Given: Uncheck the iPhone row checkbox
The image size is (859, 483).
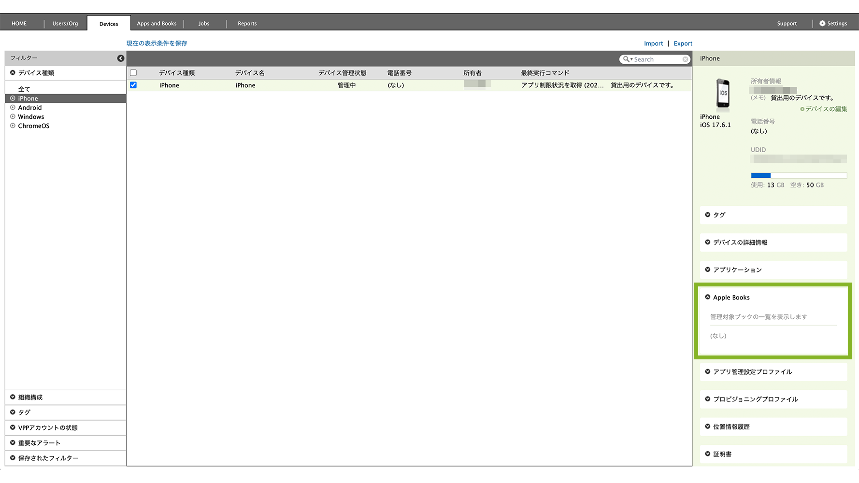Looking at the screenshot, I should click(133, 85).
